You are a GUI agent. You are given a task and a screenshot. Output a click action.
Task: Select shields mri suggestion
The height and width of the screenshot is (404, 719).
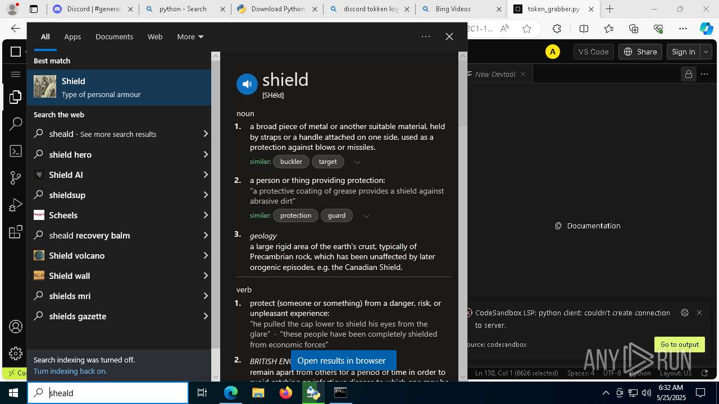pos(119,296)
